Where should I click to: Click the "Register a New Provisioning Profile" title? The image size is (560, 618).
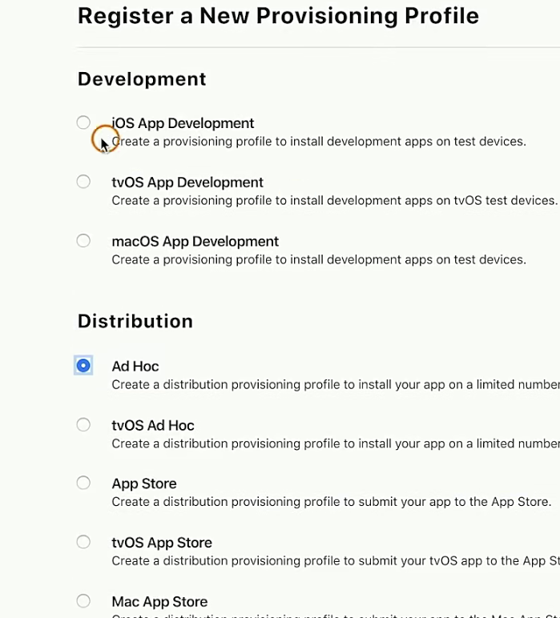click(x=279, y=16)
